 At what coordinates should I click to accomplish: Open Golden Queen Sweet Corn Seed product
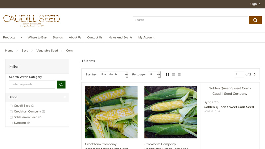click(x=229, y=107)
